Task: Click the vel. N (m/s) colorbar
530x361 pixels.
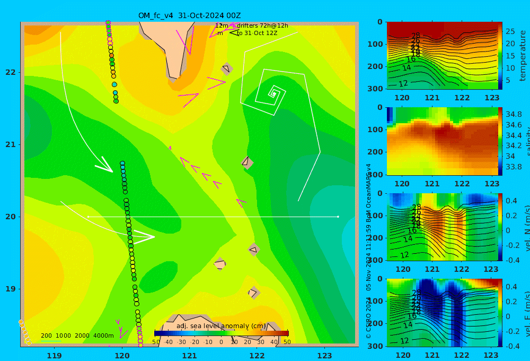Action: point(500,227)
